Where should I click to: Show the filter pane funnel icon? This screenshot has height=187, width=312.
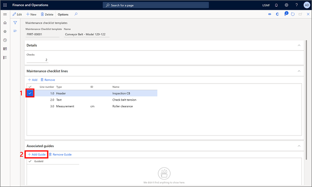[x=15, y=23]
